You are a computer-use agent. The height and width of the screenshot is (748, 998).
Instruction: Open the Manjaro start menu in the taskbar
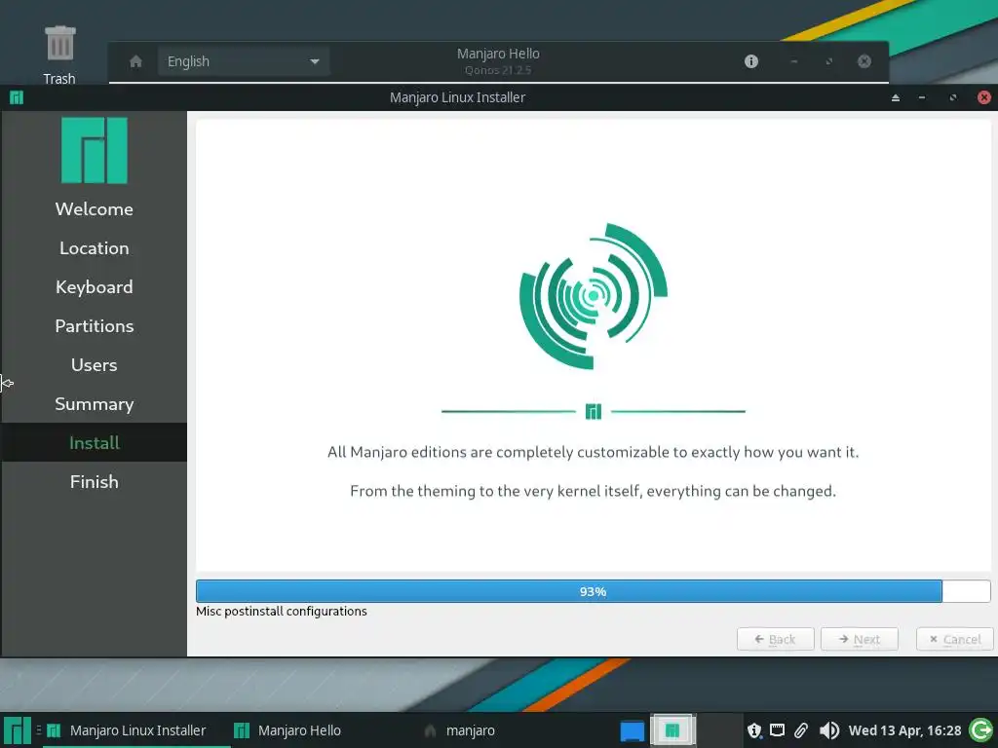(x=18, y=730)
